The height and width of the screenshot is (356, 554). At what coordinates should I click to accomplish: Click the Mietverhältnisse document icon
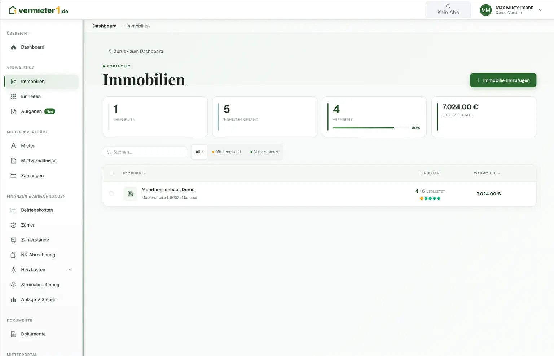click(x=13, y=161)
